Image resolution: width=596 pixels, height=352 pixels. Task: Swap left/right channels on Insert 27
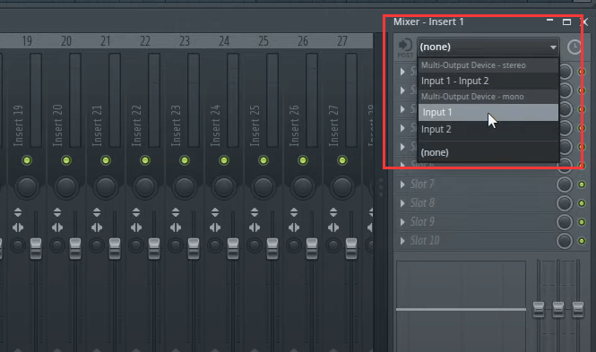point(333,228)
